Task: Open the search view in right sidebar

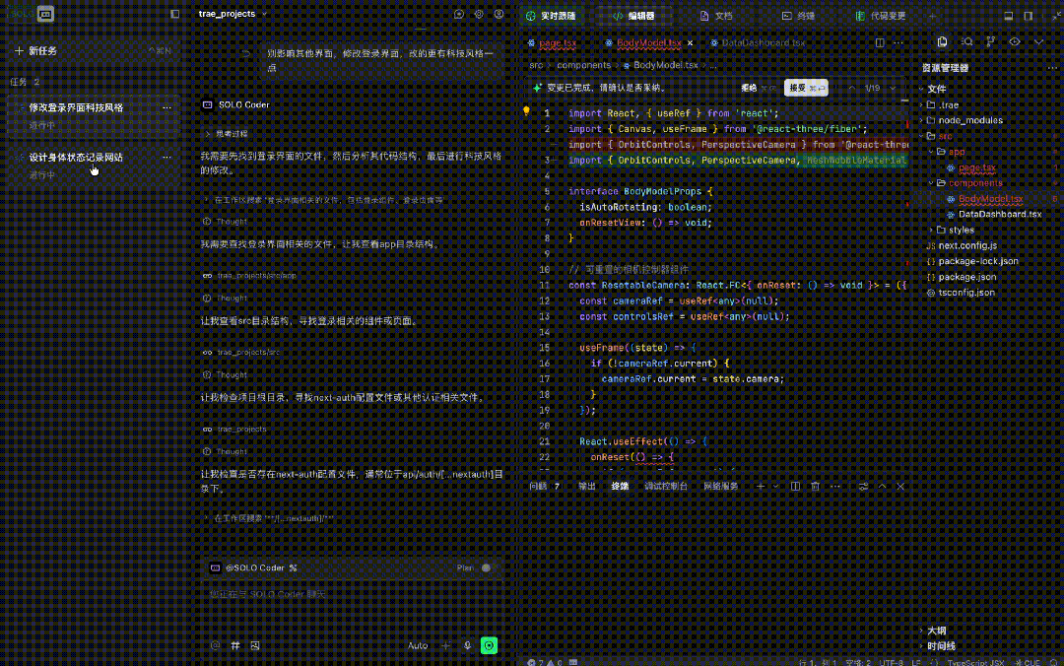Action: (x=966, y=42)
